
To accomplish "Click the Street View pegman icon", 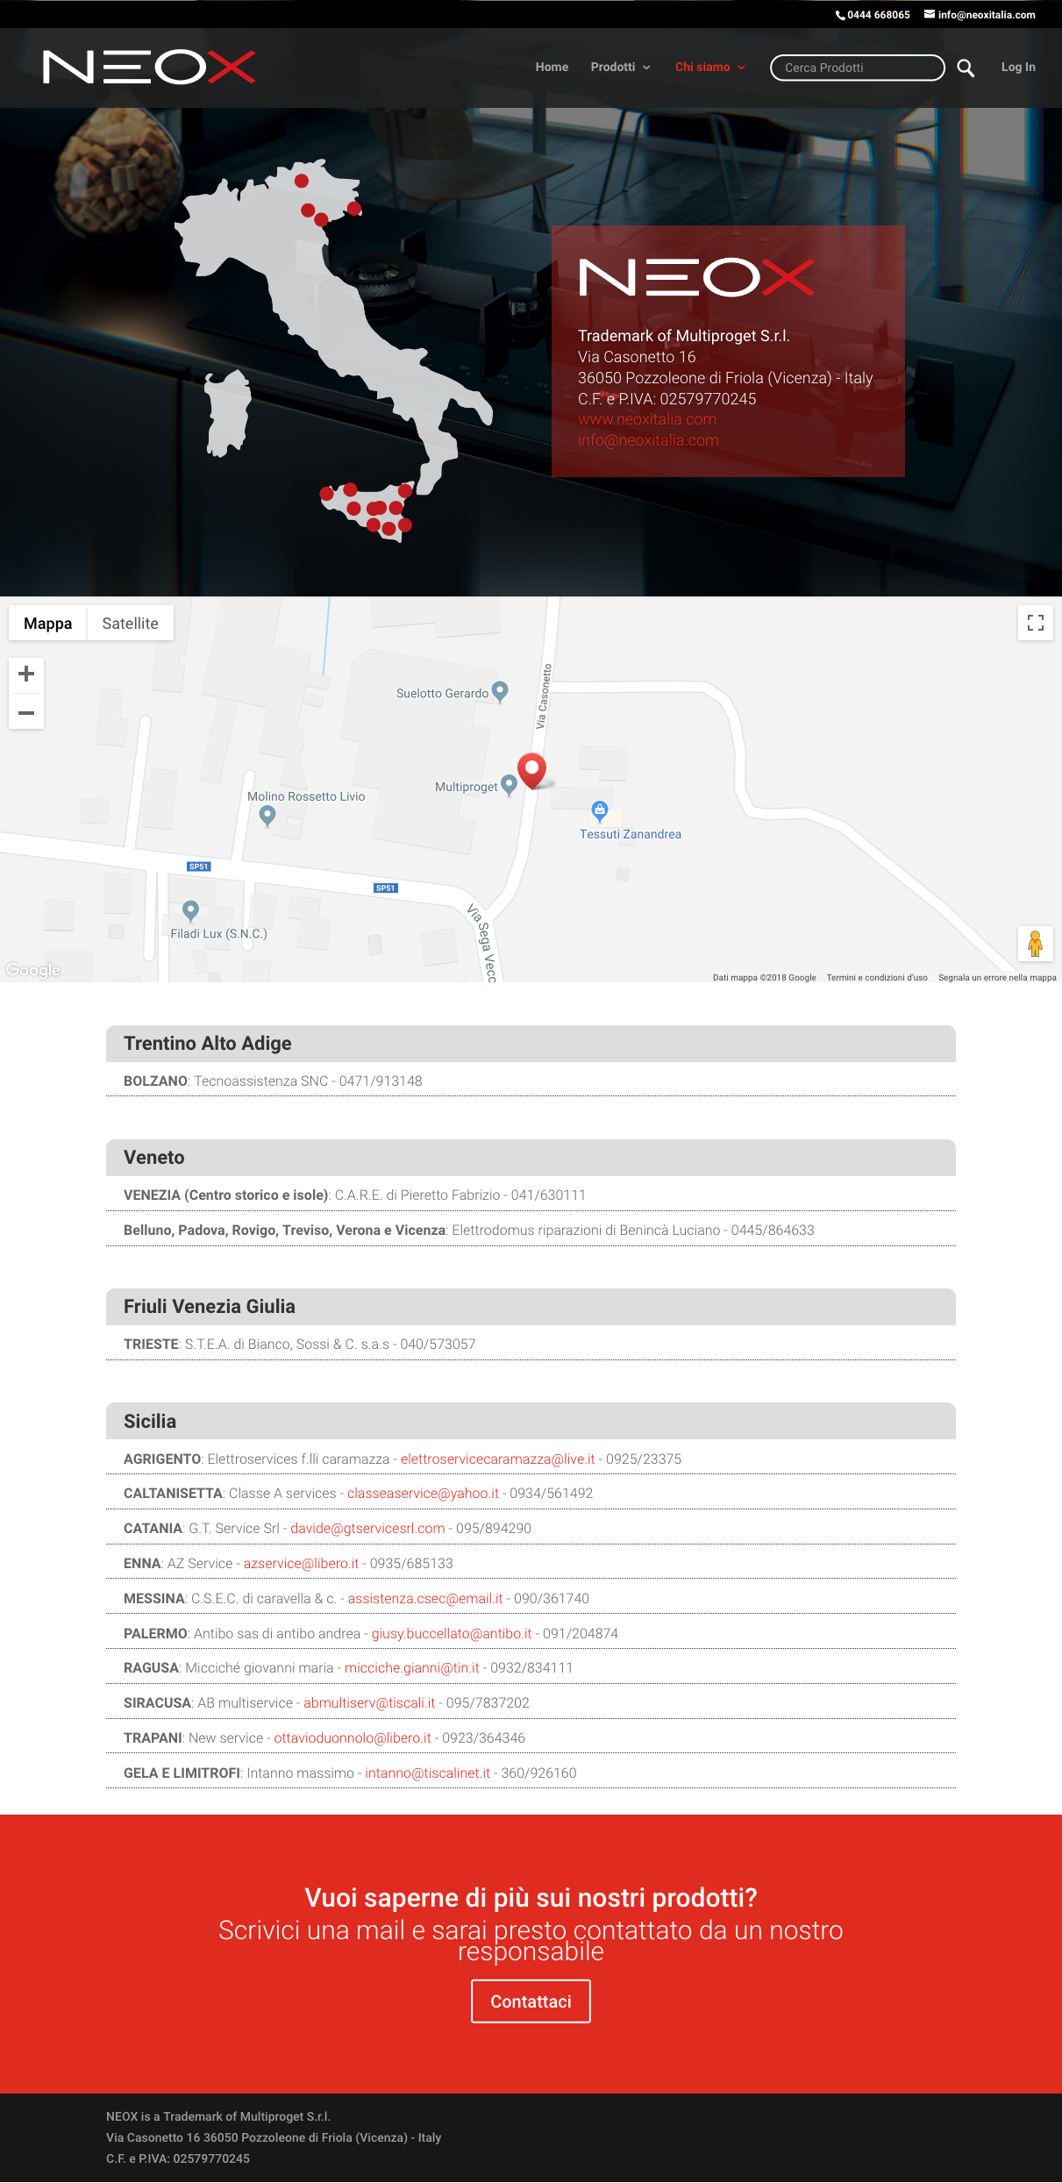I will pos(1036,944).
